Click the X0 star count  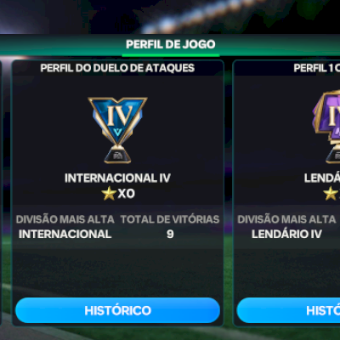127,194
